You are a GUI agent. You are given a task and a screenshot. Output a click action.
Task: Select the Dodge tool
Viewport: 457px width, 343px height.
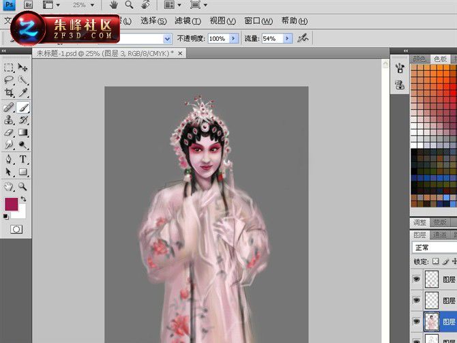coord(23,145)
